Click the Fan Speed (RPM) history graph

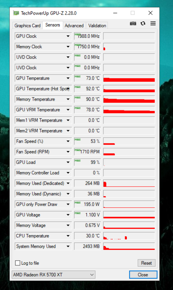coord(129,152)
